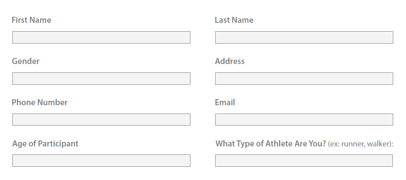The height and width of the screenshot is (180, 406).
Task: Select the Gender input field
Action: point(101,78)
